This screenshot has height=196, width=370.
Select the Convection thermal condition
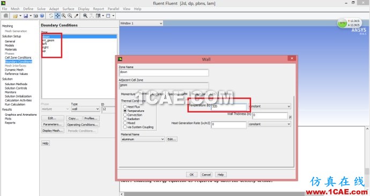coord(125,115)
